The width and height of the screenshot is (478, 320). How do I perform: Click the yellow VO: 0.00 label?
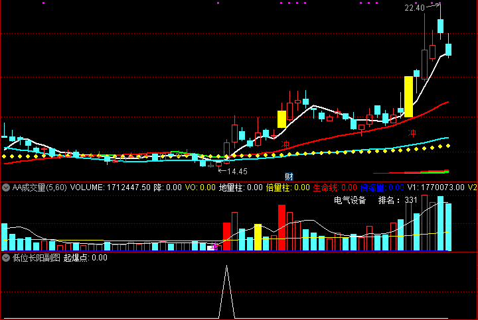[200, 187]
